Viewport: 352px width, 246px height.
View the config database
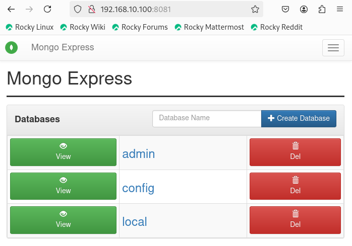pos(64,186)
